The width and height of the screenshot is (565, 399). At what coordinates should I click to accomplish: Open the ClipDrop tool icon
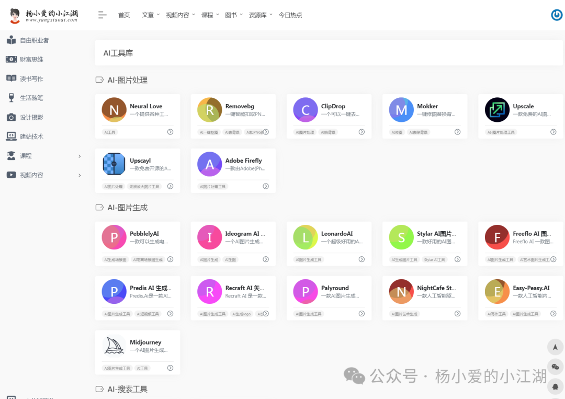(x=305, y=110)
